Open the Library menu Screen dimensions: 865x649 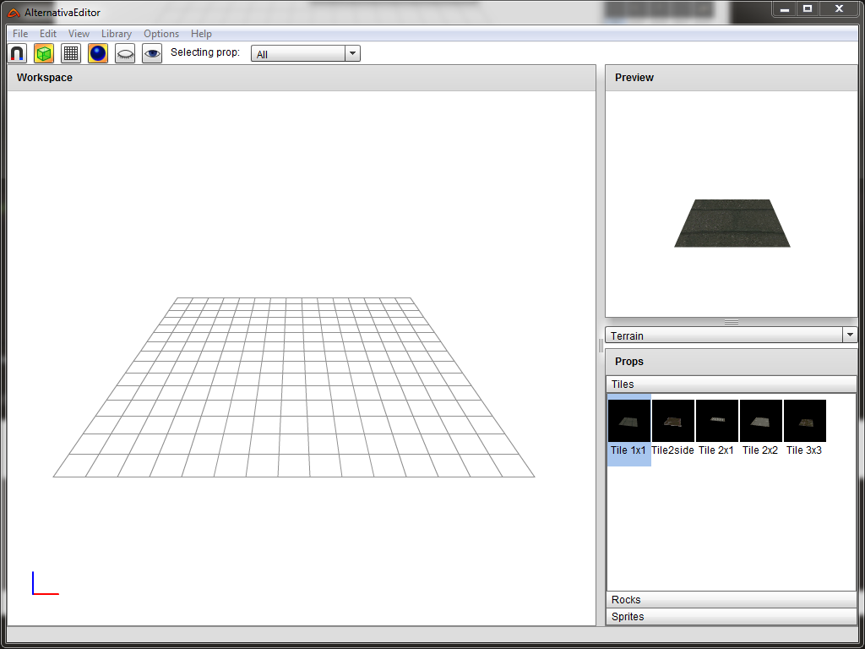[x=116, y=34]
